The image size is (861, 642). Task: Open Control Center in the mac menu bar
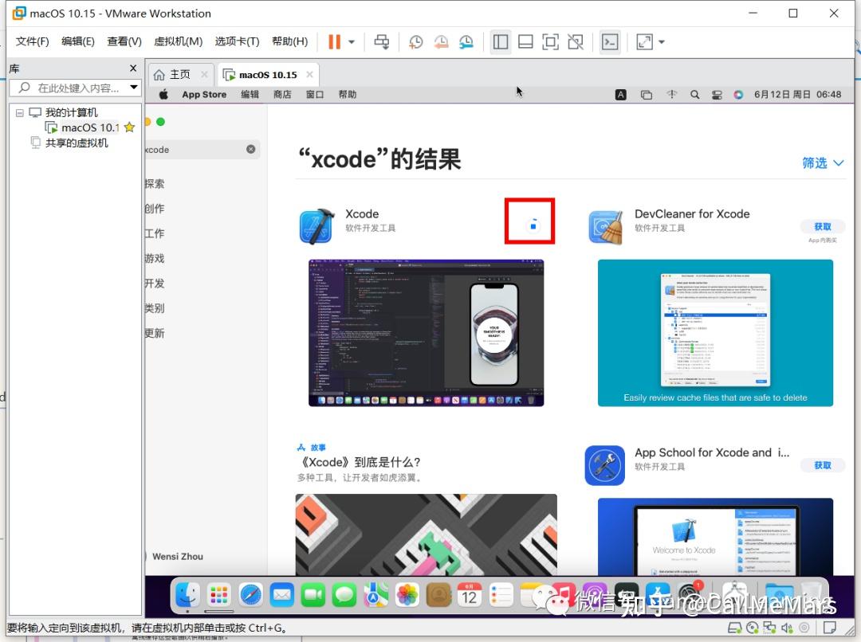coord(717,95)
